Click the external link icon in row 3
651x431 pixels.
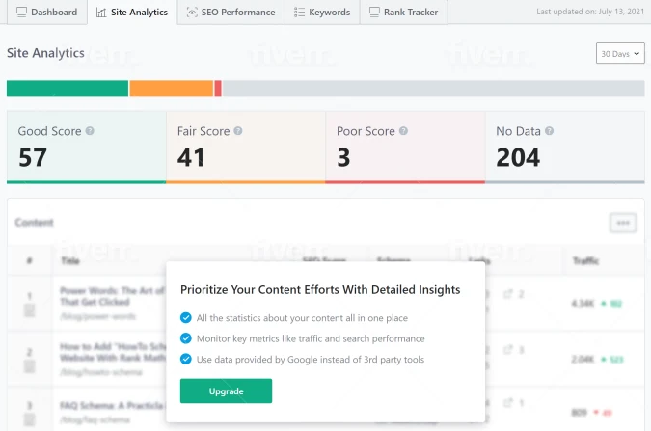pos(507,403)
